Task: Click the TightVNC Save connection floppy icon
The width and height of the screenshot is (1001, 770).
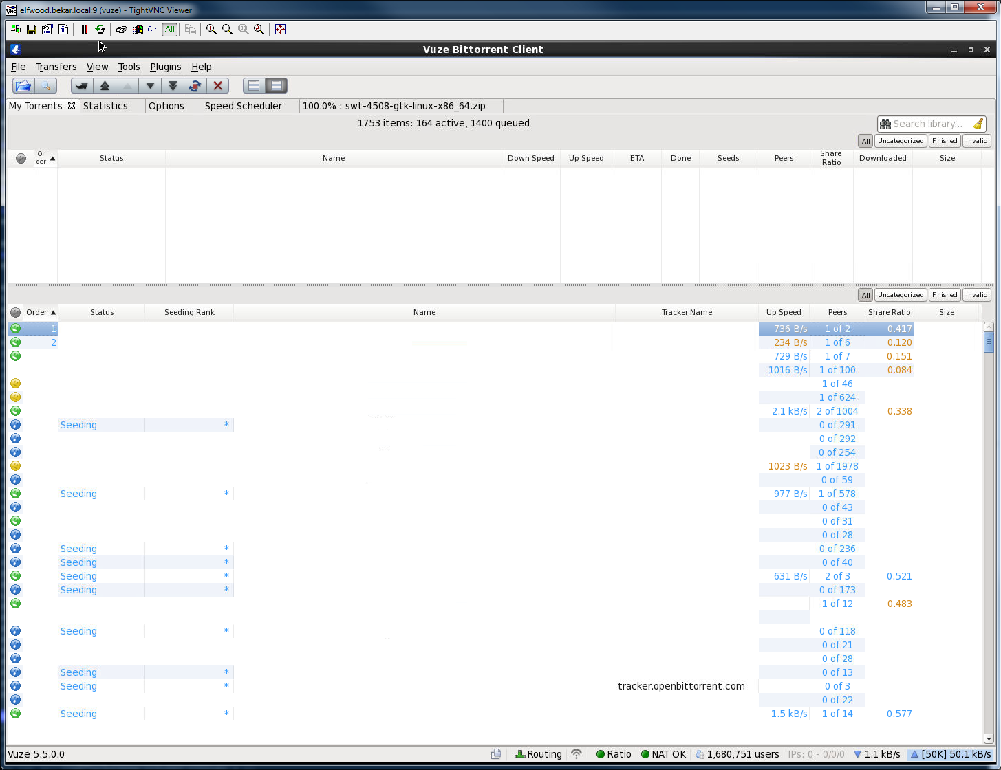Action: pyautogui.click(x=32, y=30)
